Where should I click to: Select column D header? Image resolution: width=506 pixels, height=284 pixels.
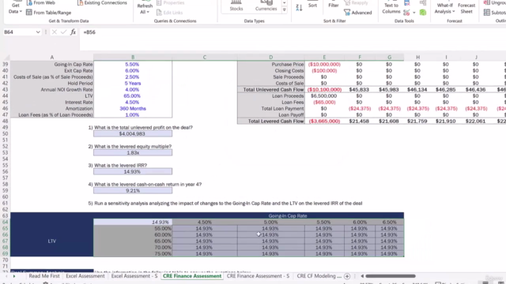point(270,57)
